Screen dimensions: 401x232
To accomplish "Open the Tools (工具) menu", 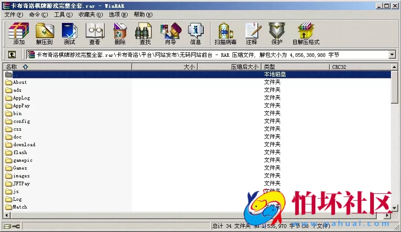I will click(63, 15).
